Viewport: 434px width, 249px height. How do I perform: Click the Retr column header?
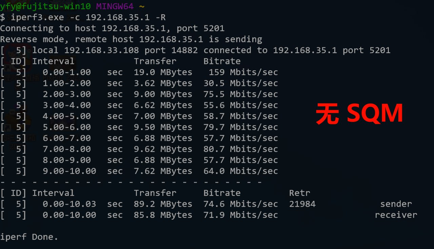click(299, 193)
